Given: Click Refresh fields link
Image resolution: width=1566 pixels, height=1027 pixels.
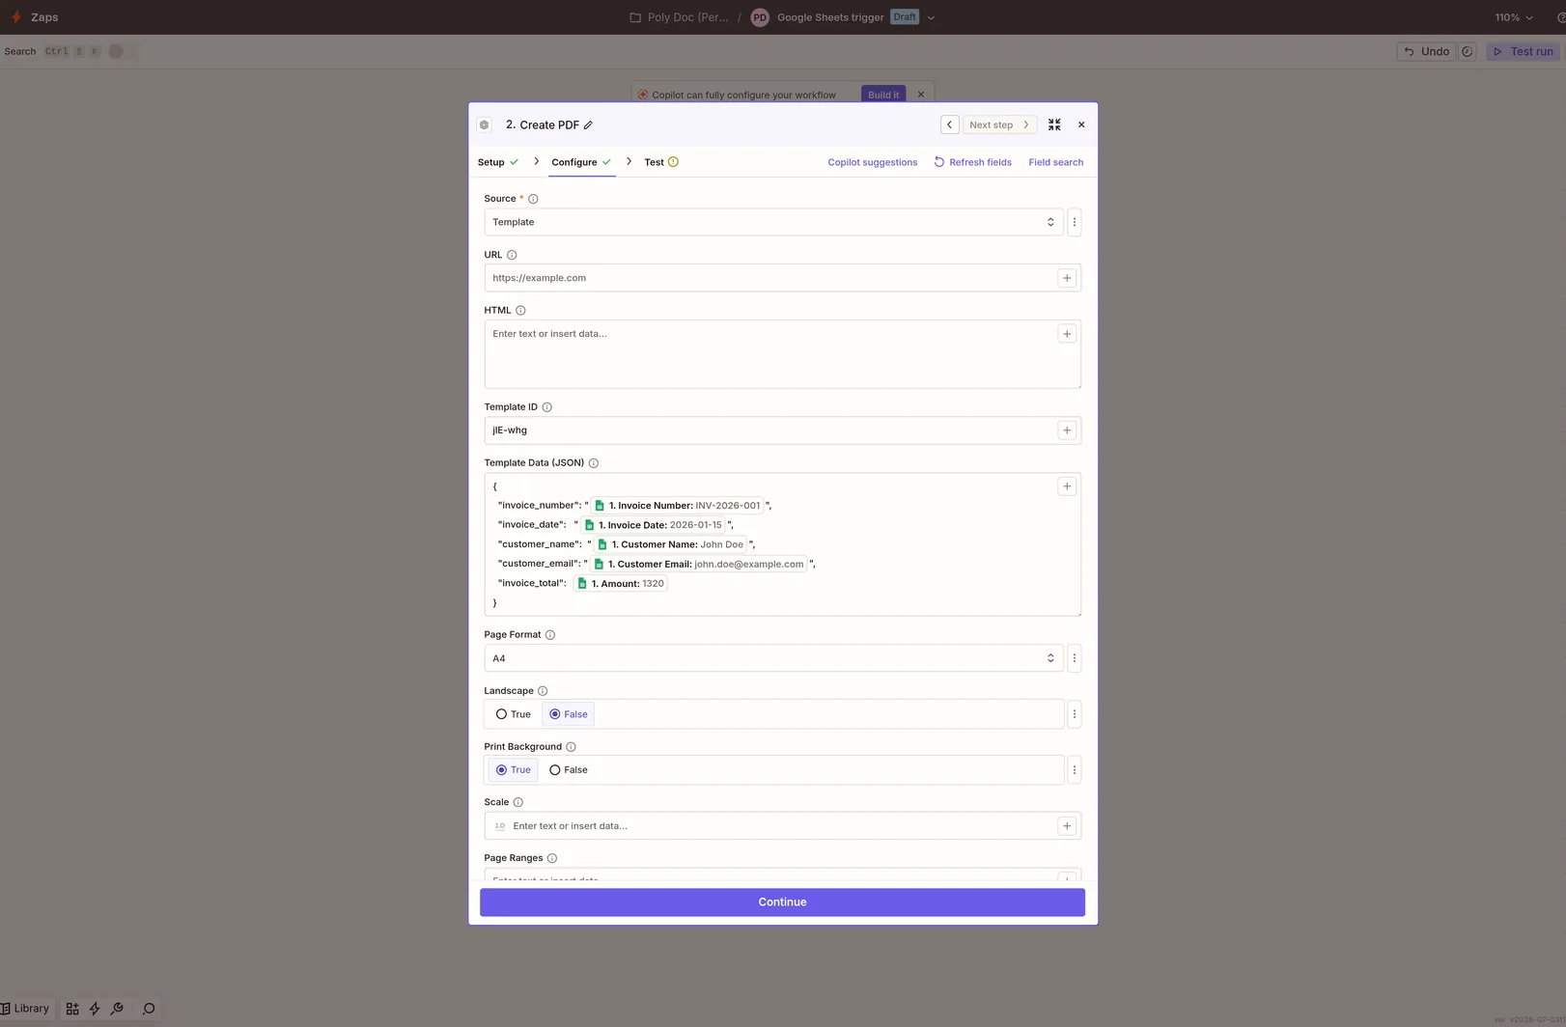Looking at the screenshot, I should tap(972, 162).
